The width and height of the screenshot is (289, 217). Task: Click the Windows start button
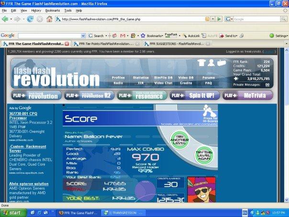pos(13,213)
